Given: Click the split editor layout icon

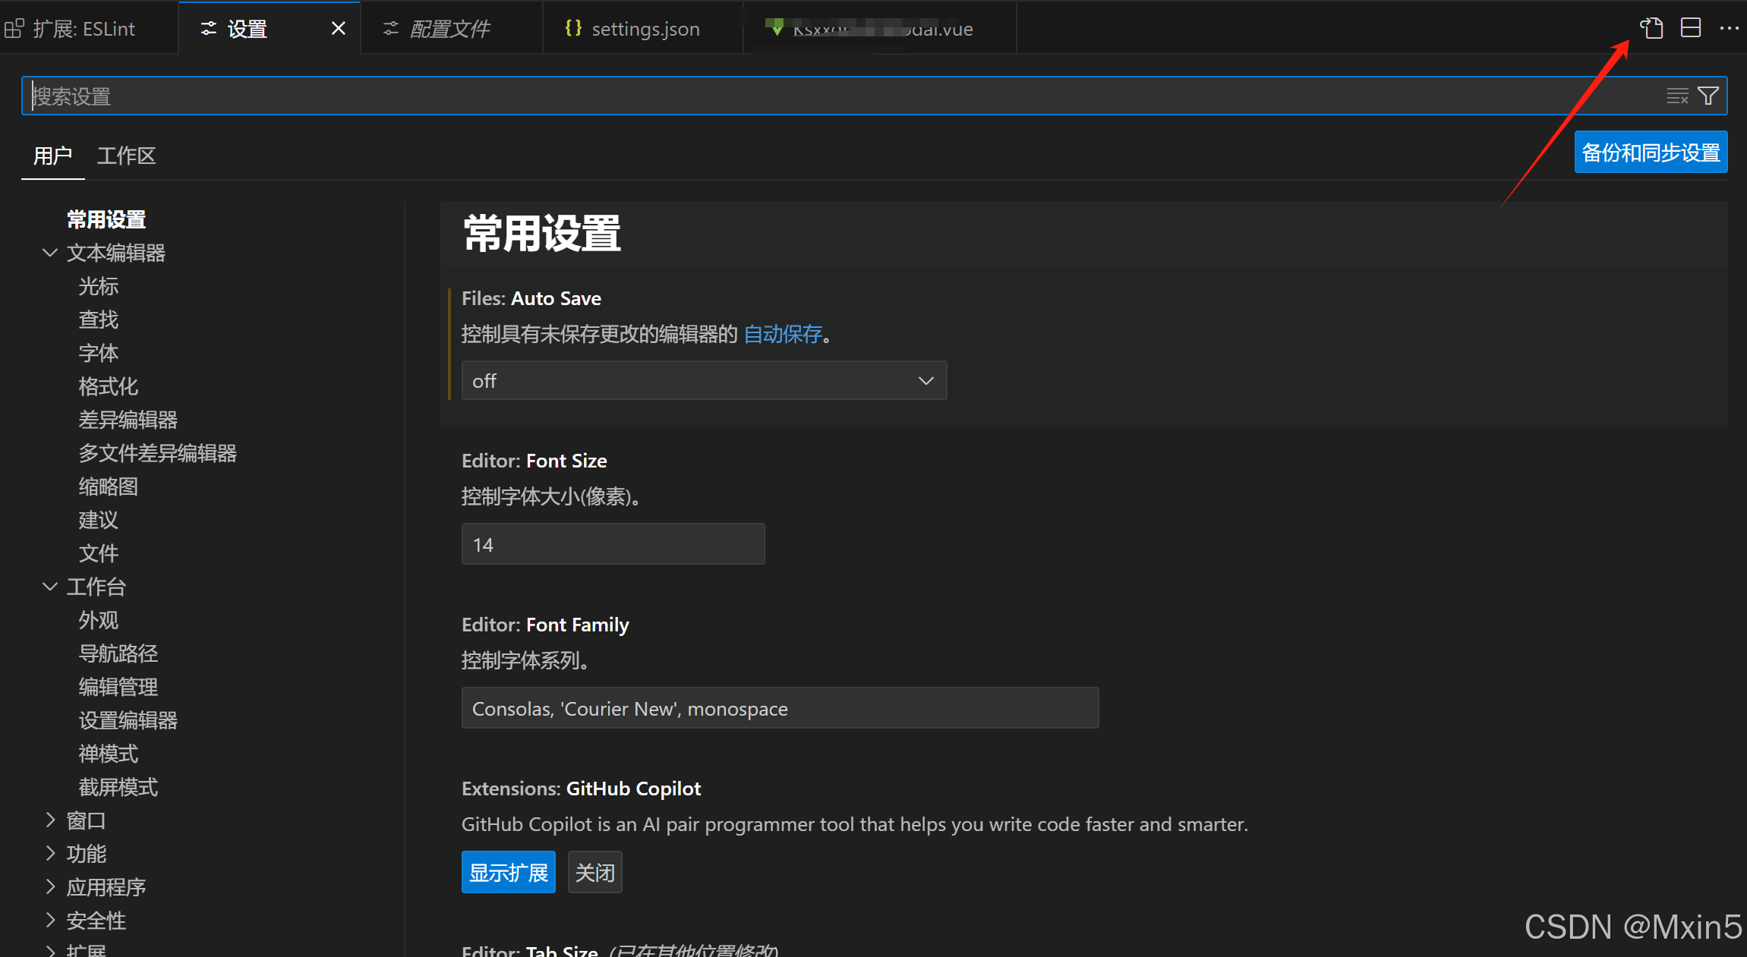Looking at the screenshot, I should tap(1691, 29).
